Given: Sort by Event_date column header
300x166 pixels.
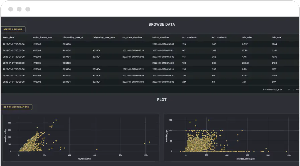Looking at the screenshot, I should coord(8,37).
